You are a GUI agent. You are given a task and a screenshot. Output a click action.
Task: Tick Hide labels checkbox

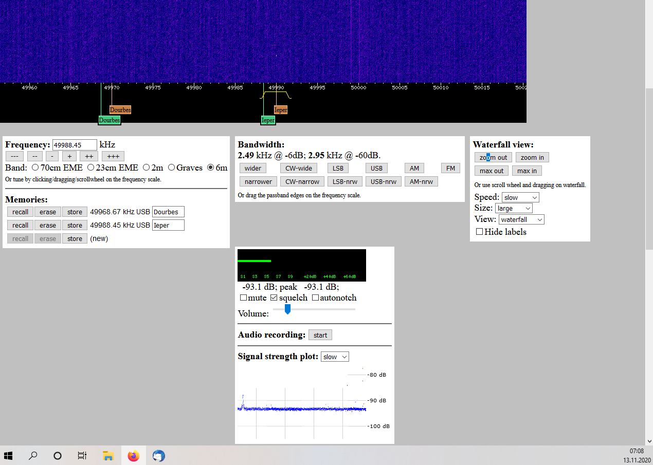(479, 232)
